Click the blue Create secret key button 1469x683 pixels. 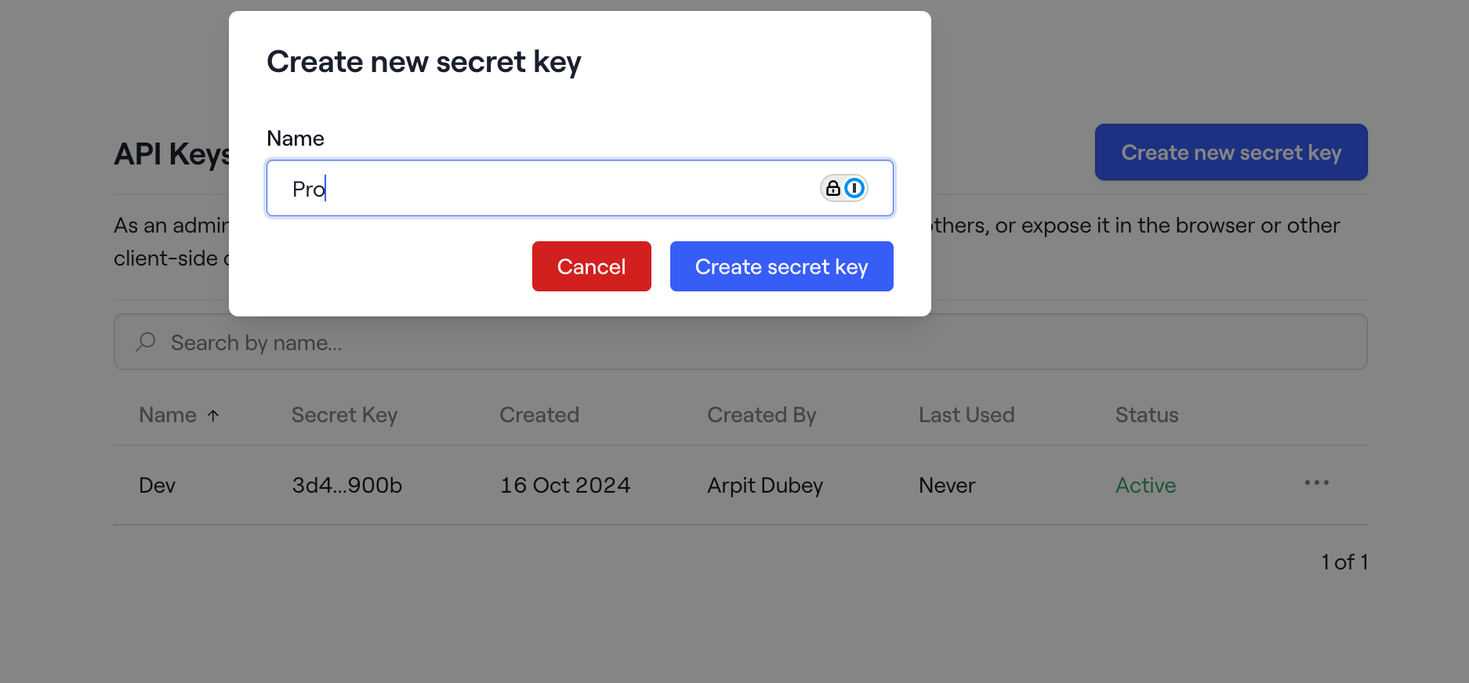[781, 266]
